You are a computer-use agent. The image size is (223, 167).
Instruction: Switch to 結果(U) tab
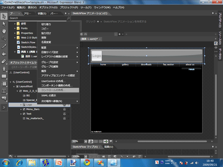pos(108,147)
